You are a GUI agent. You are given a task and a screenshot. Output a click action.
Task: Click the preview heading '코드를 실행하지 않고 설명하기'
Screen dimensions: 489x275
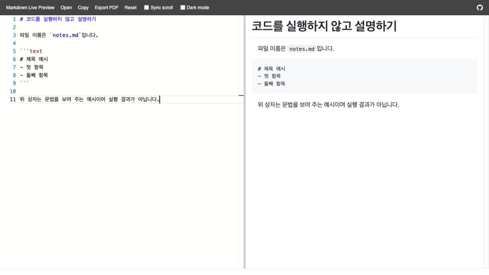(x=324, y=26)
